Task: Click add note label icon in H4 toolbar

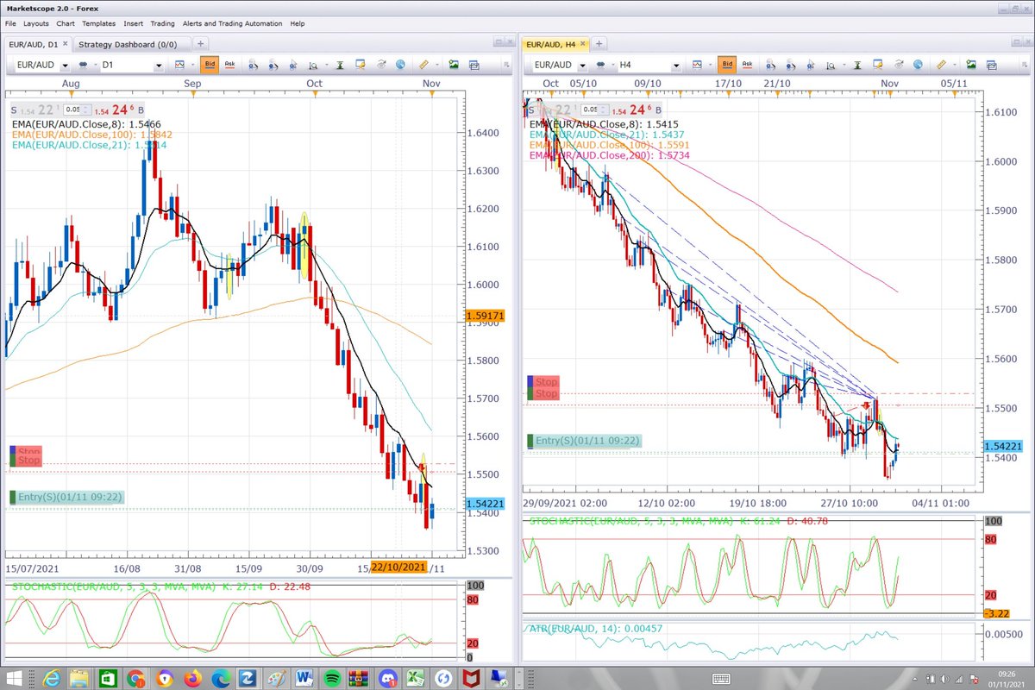Action: coord(878,65)
